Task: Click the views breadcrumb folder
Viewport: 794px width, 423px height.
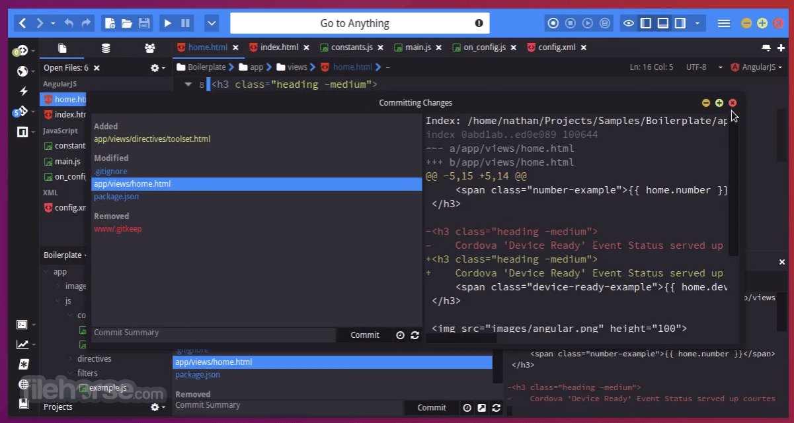Action: pos(292,67)
